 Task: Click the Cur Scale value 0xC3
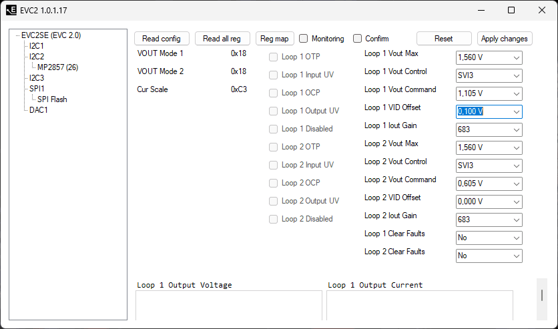(239, 89)
